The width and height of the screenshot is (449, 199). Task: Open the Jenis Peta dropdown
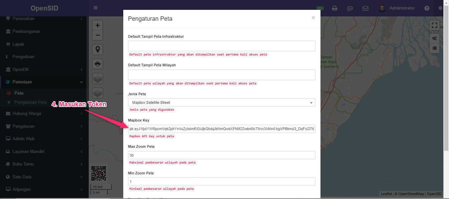point(221,102)
